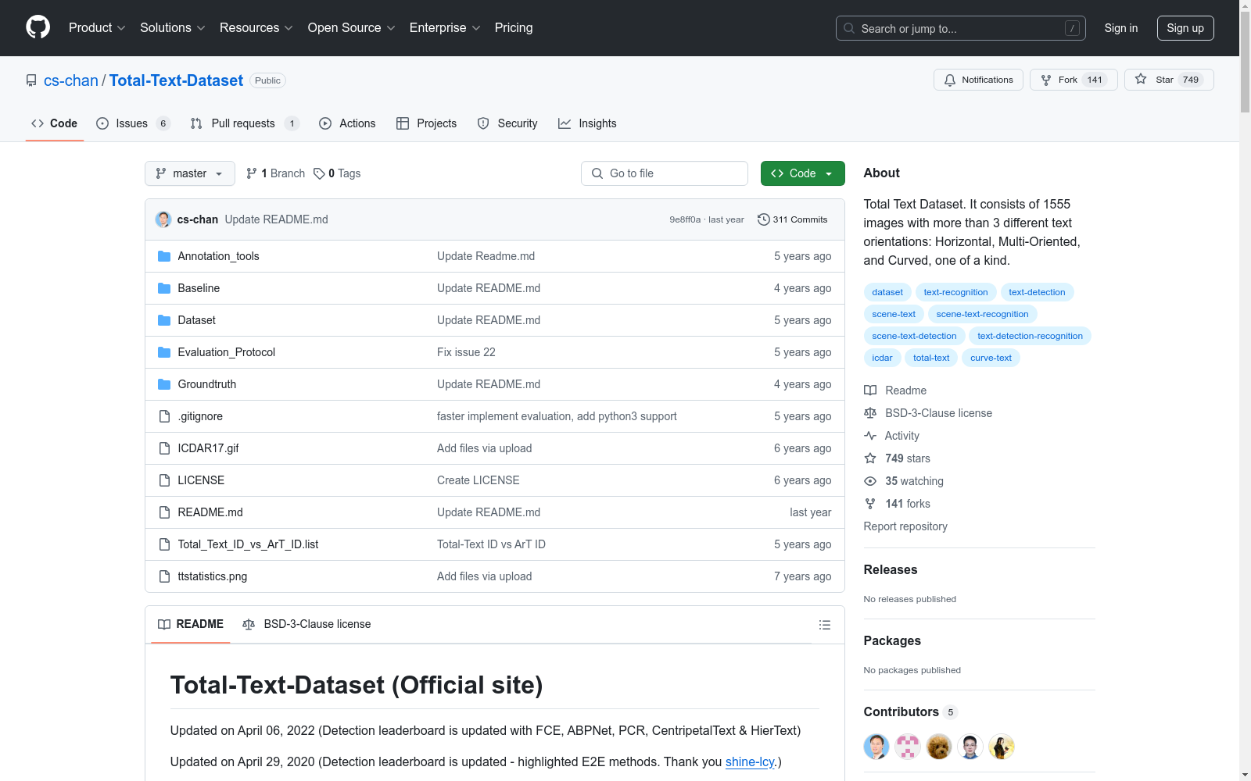The width and height of the screenshot is (1251, 781).
Task: Click the dog-photo contributor avatar
Action: [939, 747]
